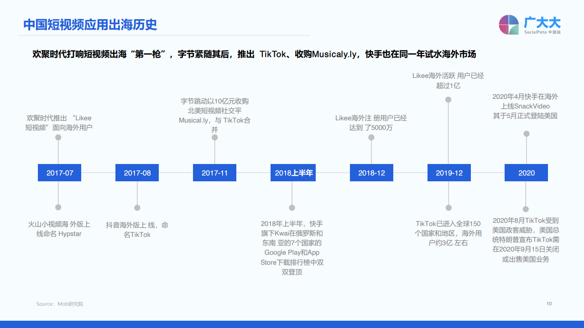The image size is (584, 328).
Task: Click the subtitle starting with 欢聚时代打响短视频出海
Action: [254, 54]
